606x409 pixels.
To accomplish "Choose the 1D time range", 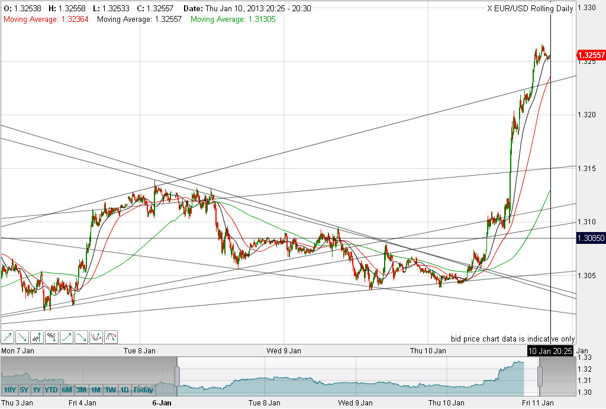I will click(x=124, y=389).
